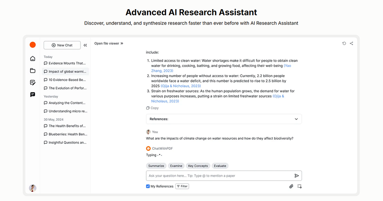Viewport: 383px width, 201px height.
Task: Open the folder icon in left sidebar
Action: (x=33, y=70)
